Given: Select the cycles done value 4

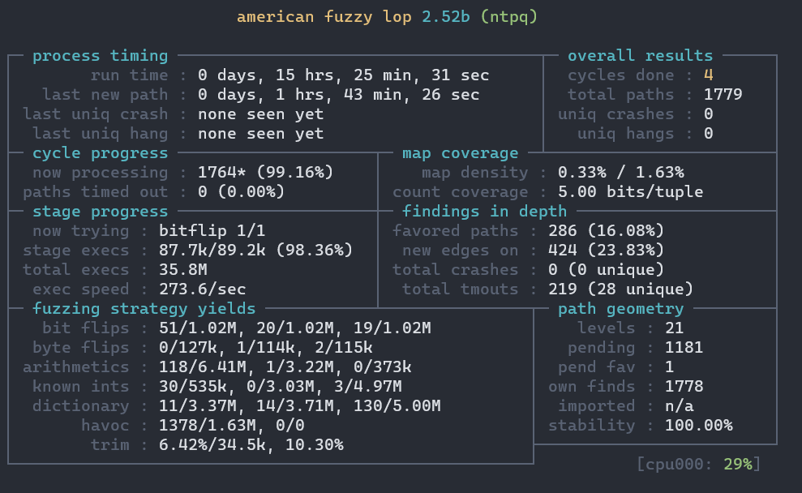Looking at the screenshot, I should click(x=709, y=75).
